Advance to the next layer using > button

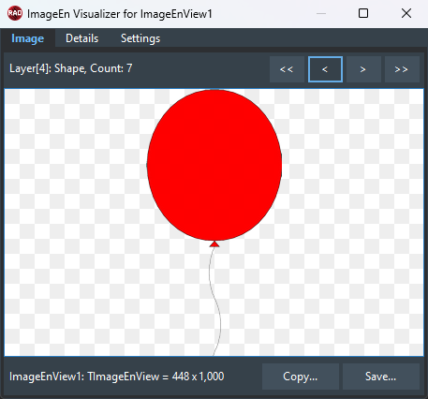pyautogui.click(x=363, y=69)
